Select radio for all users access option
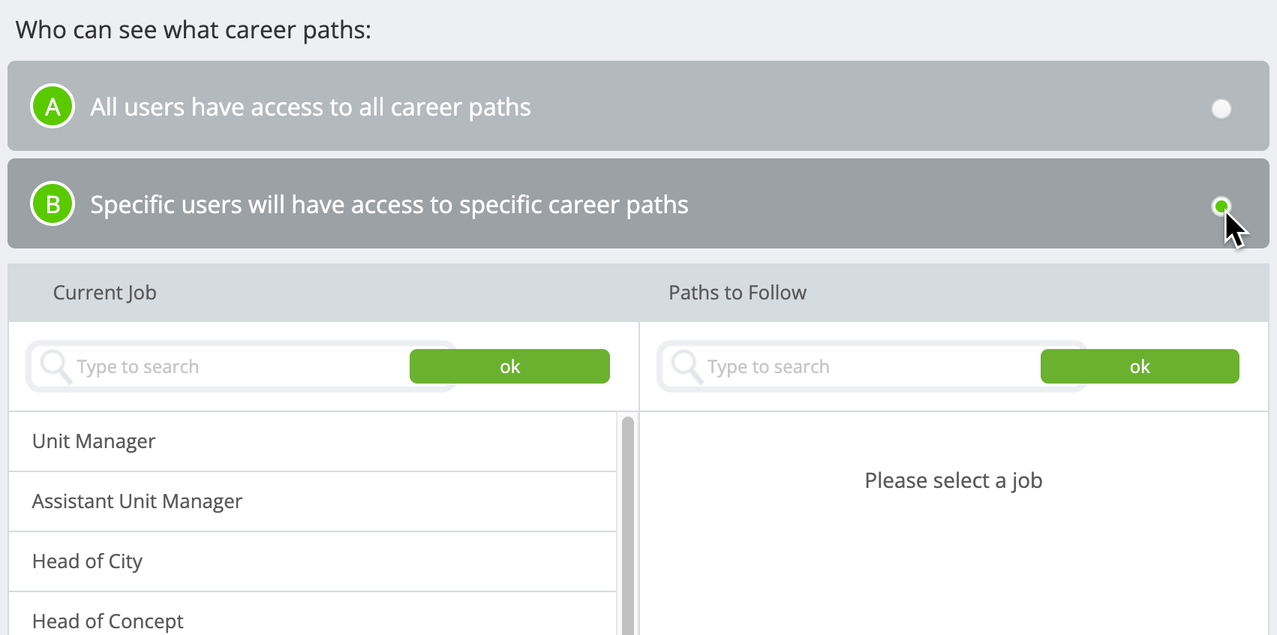This screenshot has width=1277, height=635. click(x=1221, y=109)
